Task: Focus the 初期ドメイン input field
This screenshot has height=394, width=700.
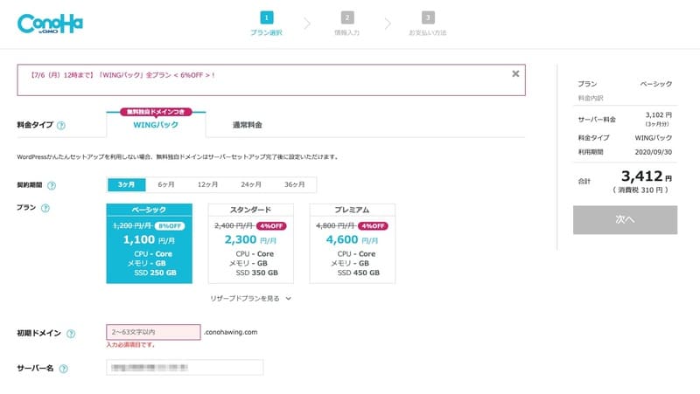Action: (x=154, y=332)
